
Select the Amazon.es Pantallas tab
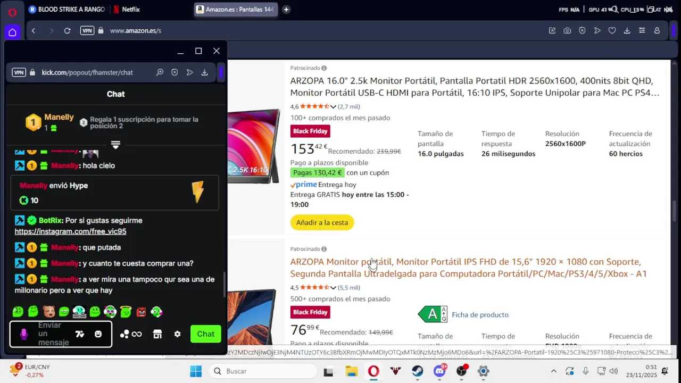point(236,9)
